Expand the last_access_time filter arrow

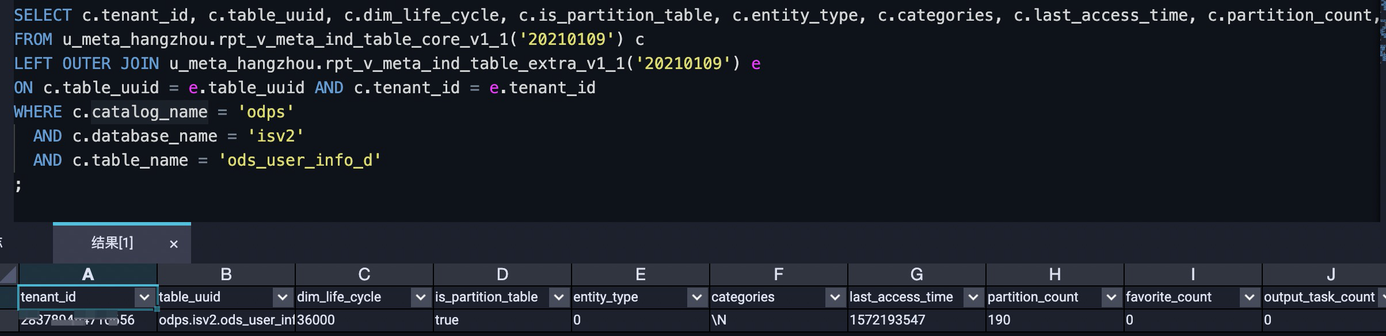coord(973,297)
